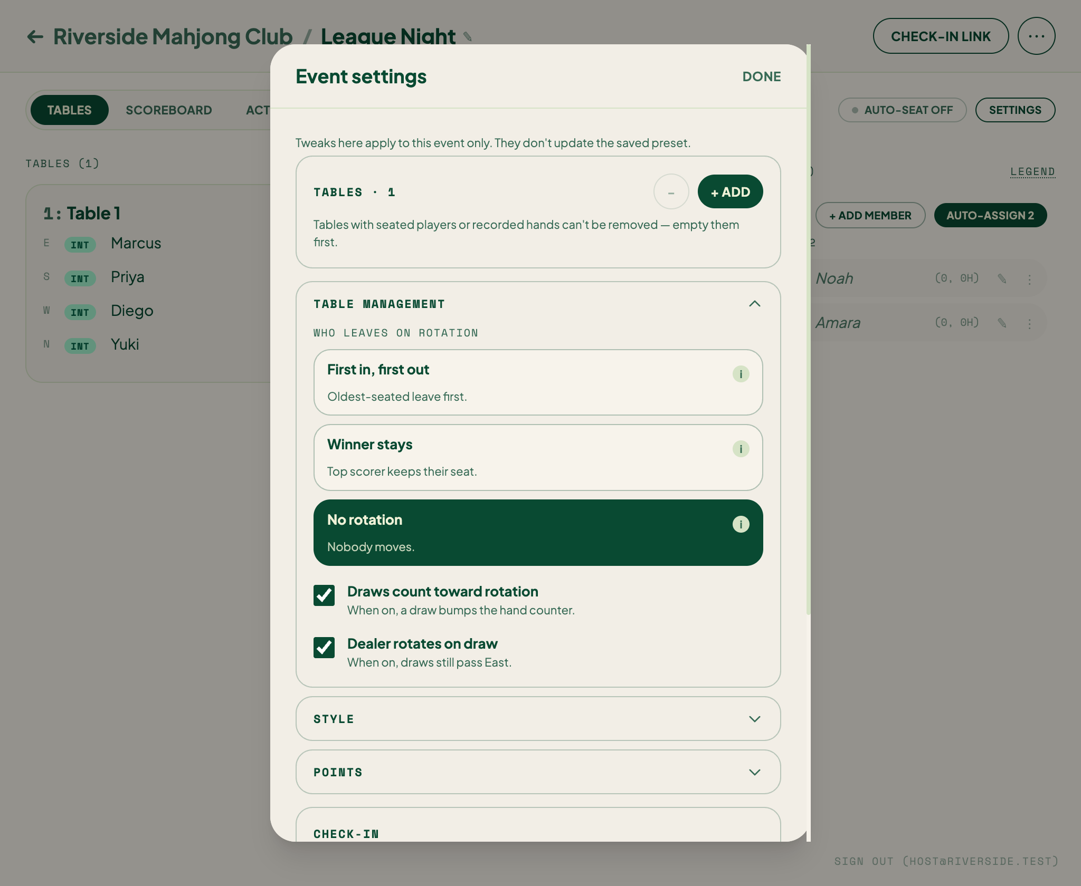
Task: Select unseated member Amara
Action: pos(838,323)
